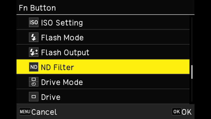
Task: Pick the highlighted ND Filter label
Action: coord(58,67)
